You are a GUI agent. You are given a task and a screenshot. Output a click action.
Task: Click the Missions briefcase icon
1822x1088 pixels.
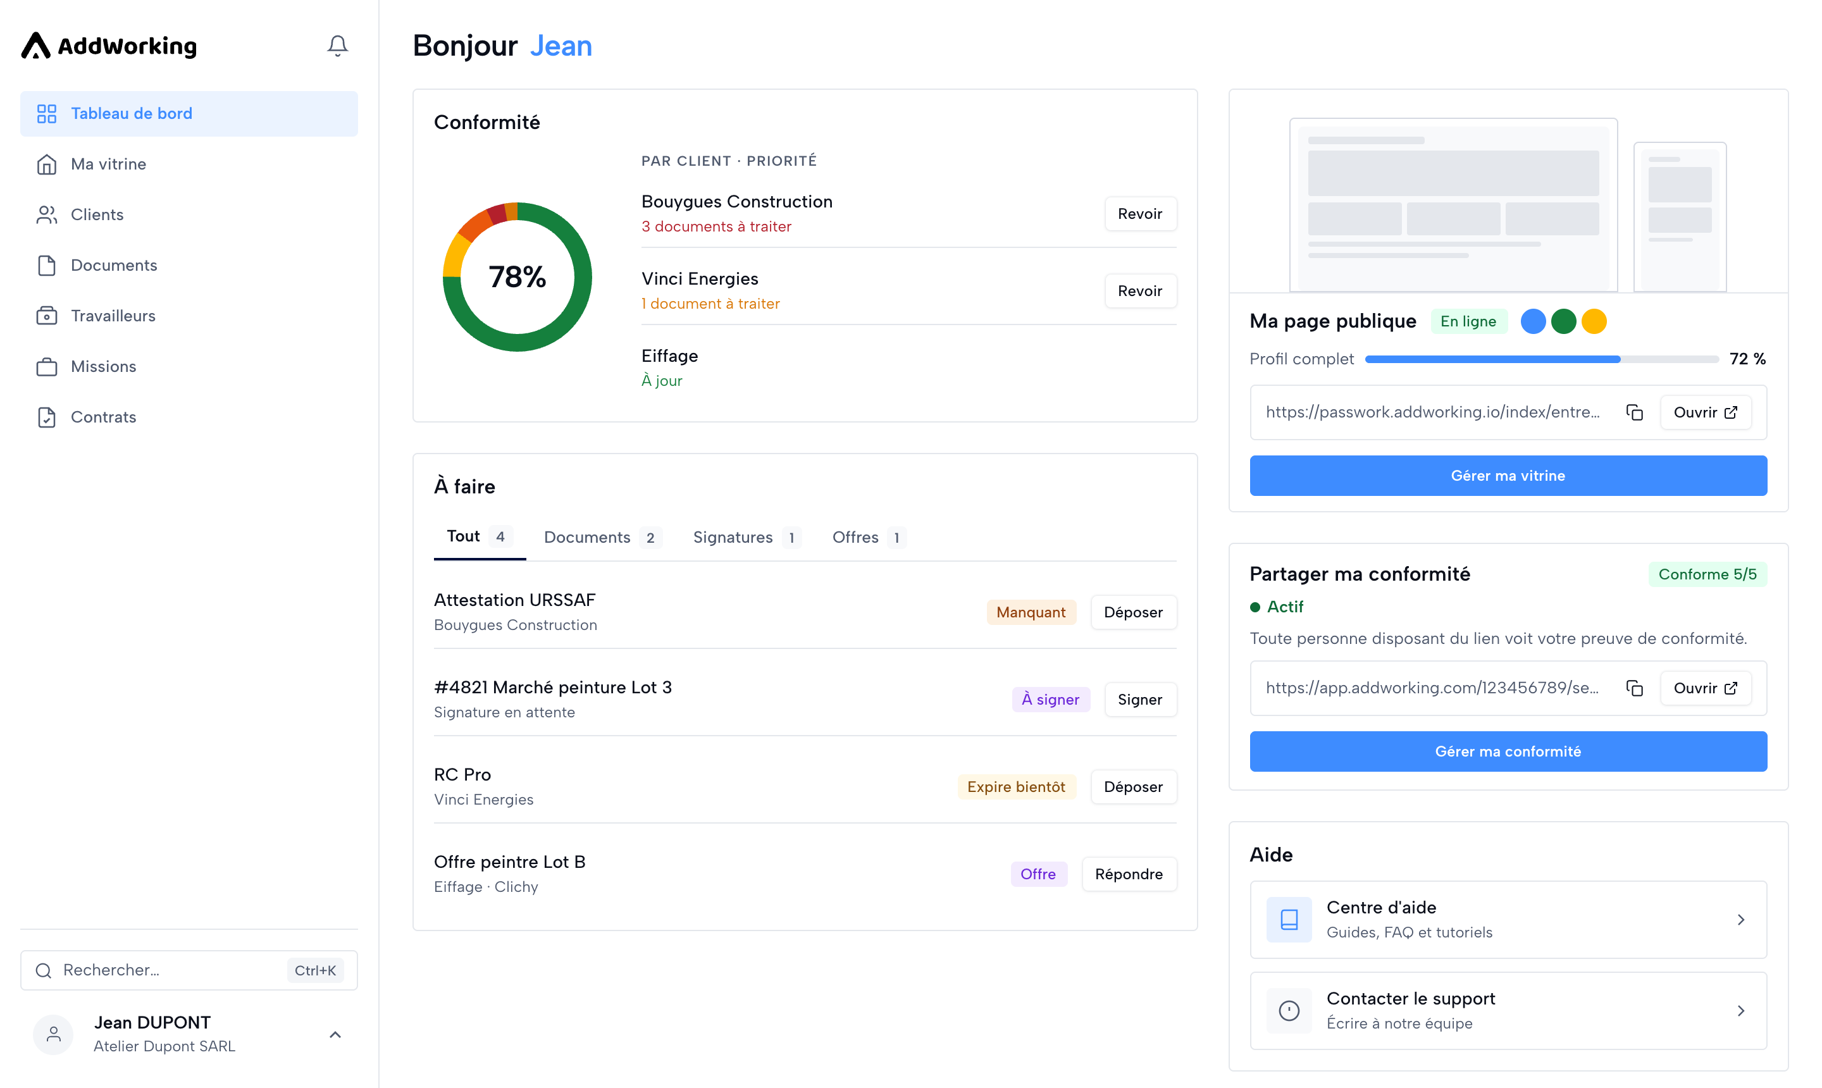(x=47, y=367)
